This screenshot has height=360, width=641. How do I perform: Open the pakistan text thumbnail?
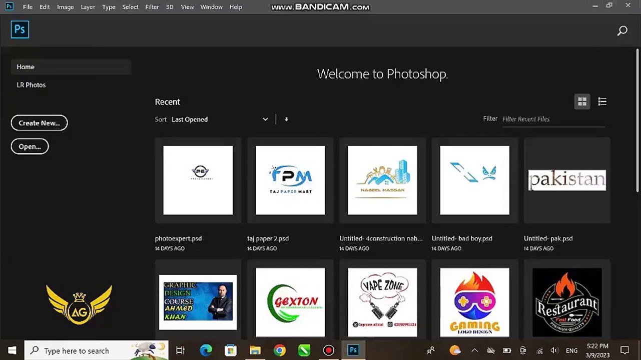click(x=567, y=180)
